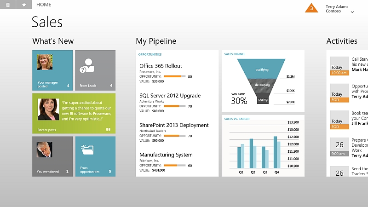Image resolution: width=368 pixels, height=207 pixels.
Task: Click the SALES VS. TARGET header
Action: 237,119
